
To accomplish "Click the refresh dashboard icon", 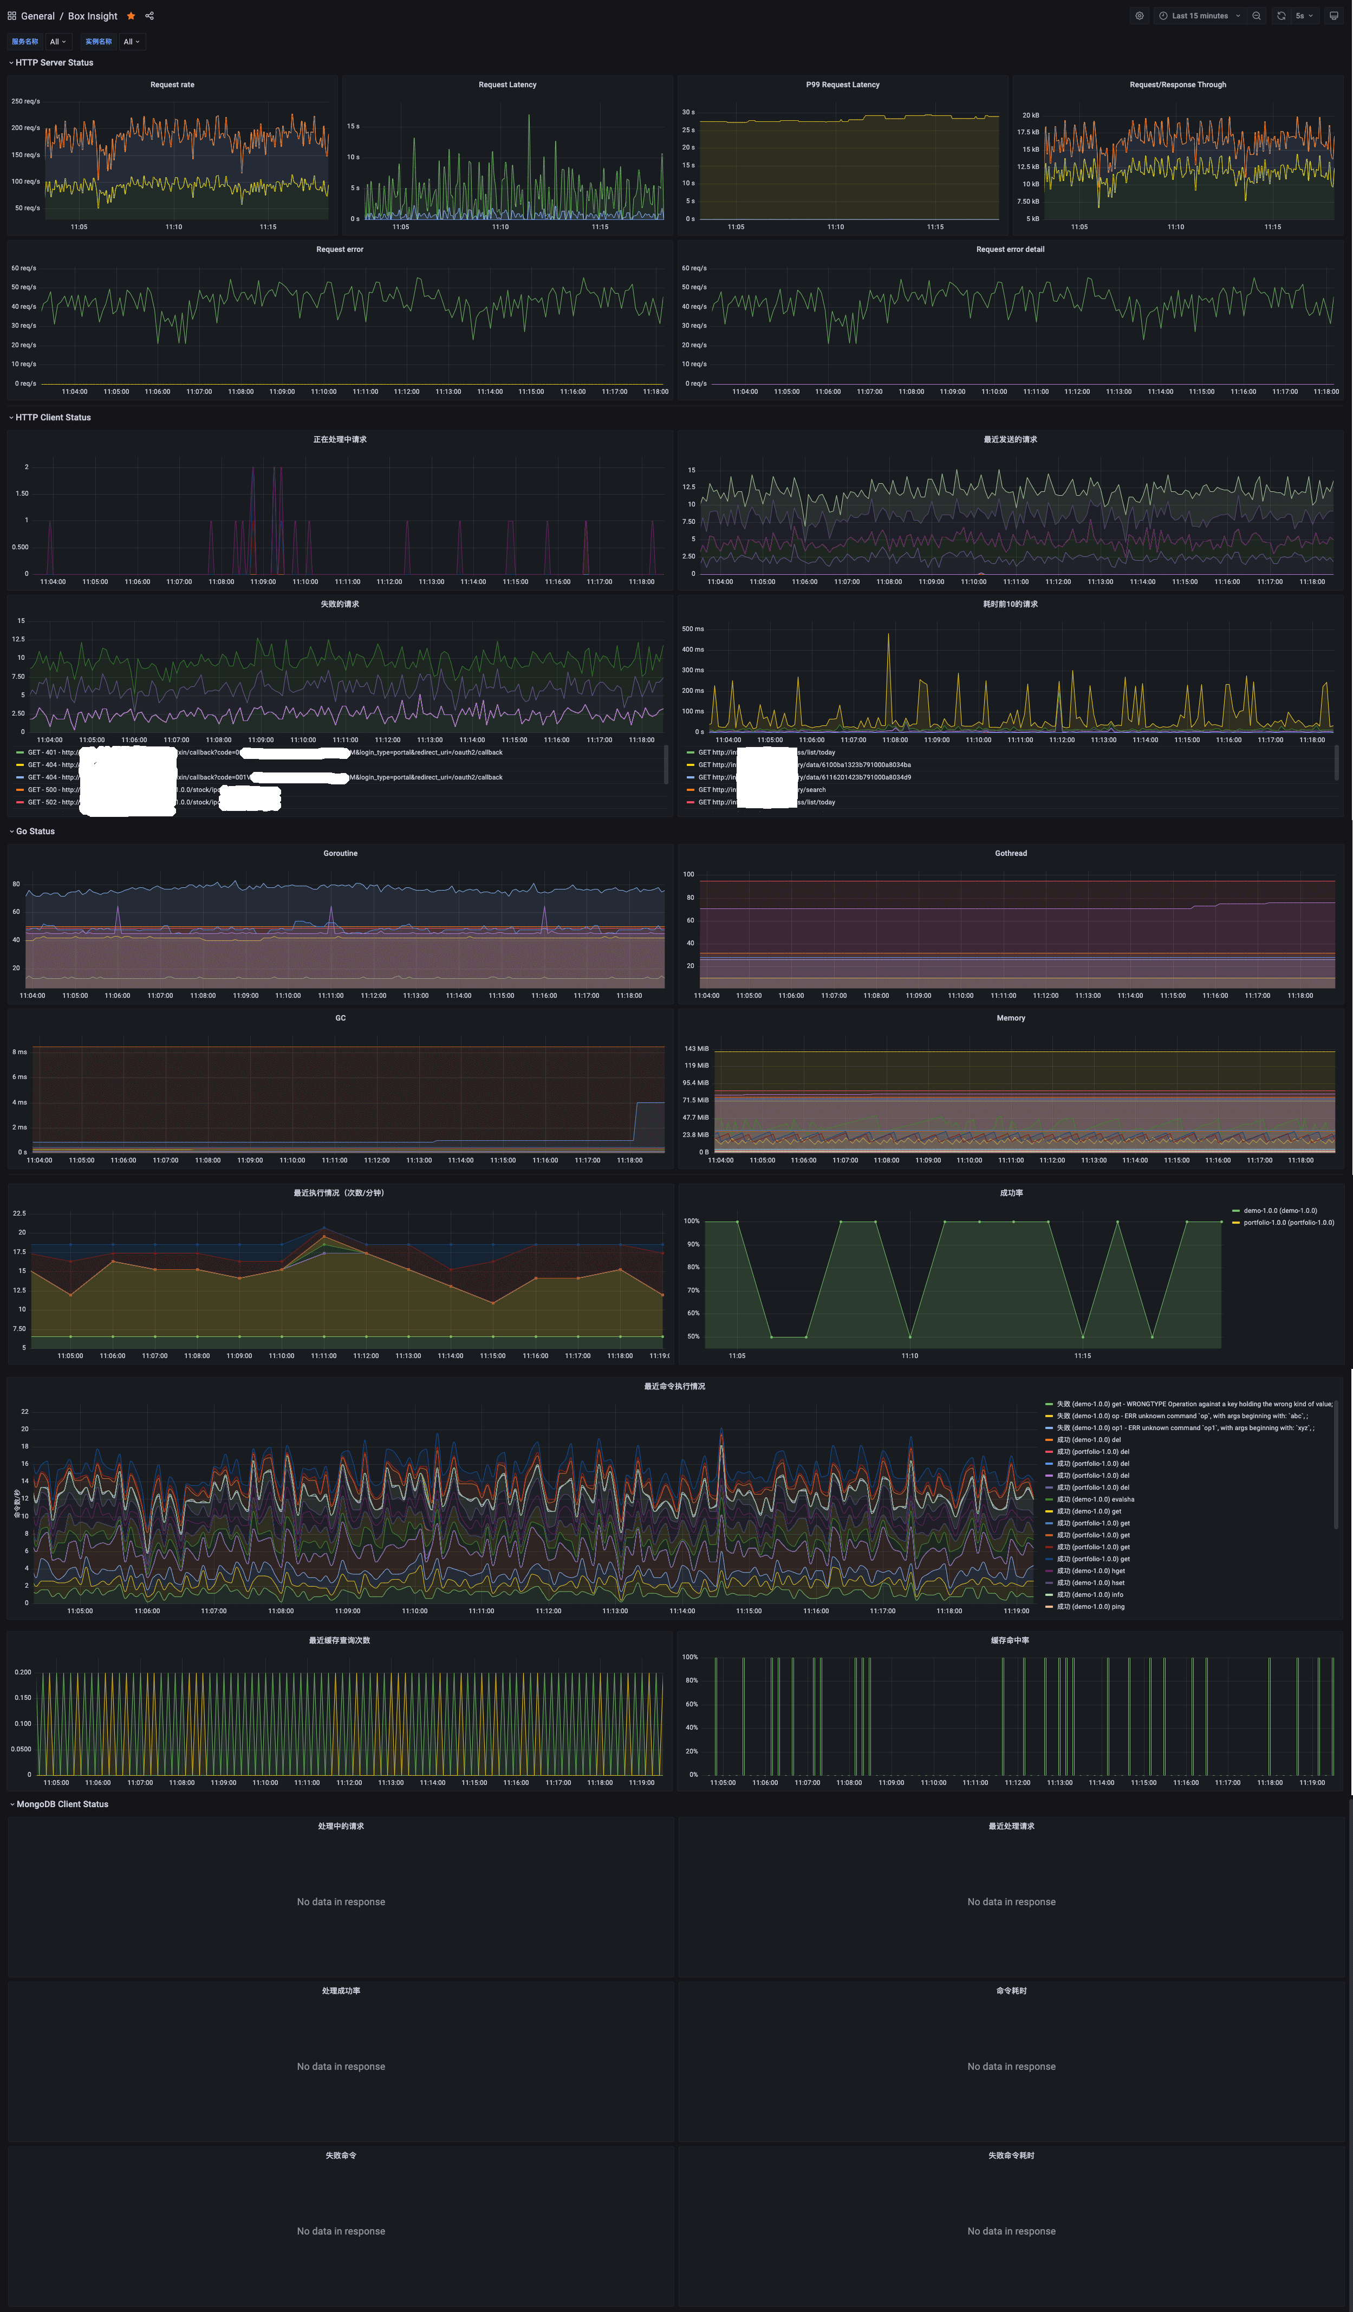I will (1282, 16).
